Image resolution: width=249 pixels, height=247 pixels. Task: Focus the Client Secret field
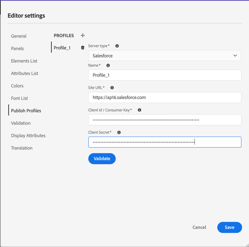point(165,142)
